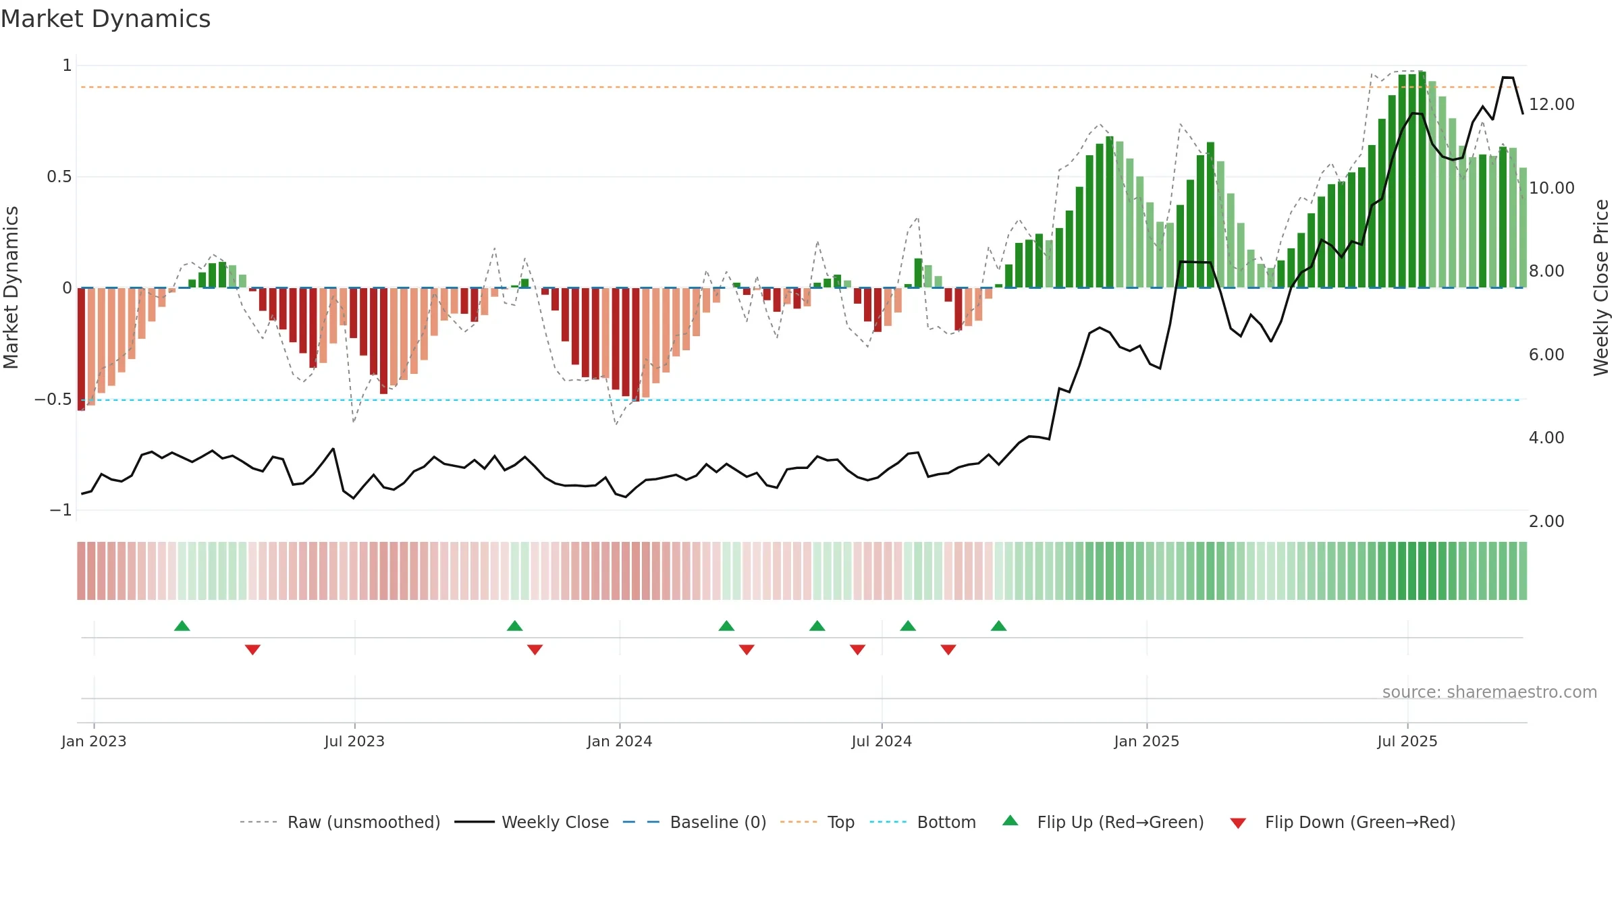Click the 0.5 left axis tick label
1620x911 pixels.
coord(59,177)
